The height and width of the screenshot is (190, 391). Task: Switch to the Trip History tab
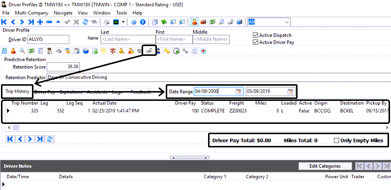point(17,92)
